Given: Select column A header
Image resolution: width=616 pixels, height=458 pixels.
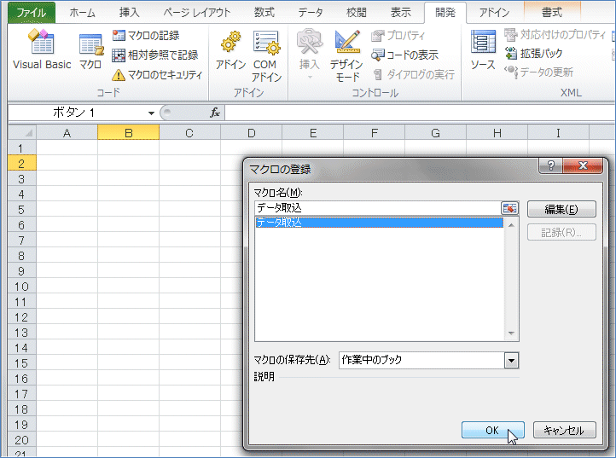Looking at the screenshot, I should (x=67, y=133).
